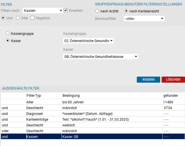Toggle the Erweitert checkbox
The height and width of the screenshot is (146, 185).
[x=66, y=10]
